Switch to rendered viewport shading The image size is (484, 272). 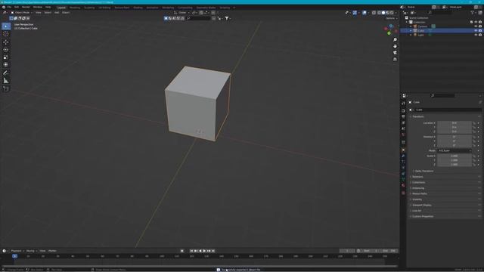tap(392, 13)
